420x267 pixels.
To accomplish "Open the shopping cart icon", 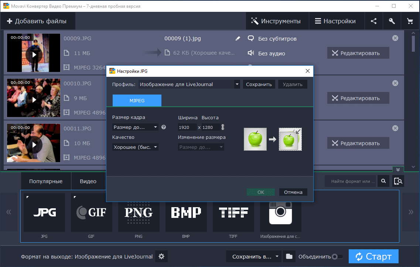I will pyautogui.click(x=410, y=21).
